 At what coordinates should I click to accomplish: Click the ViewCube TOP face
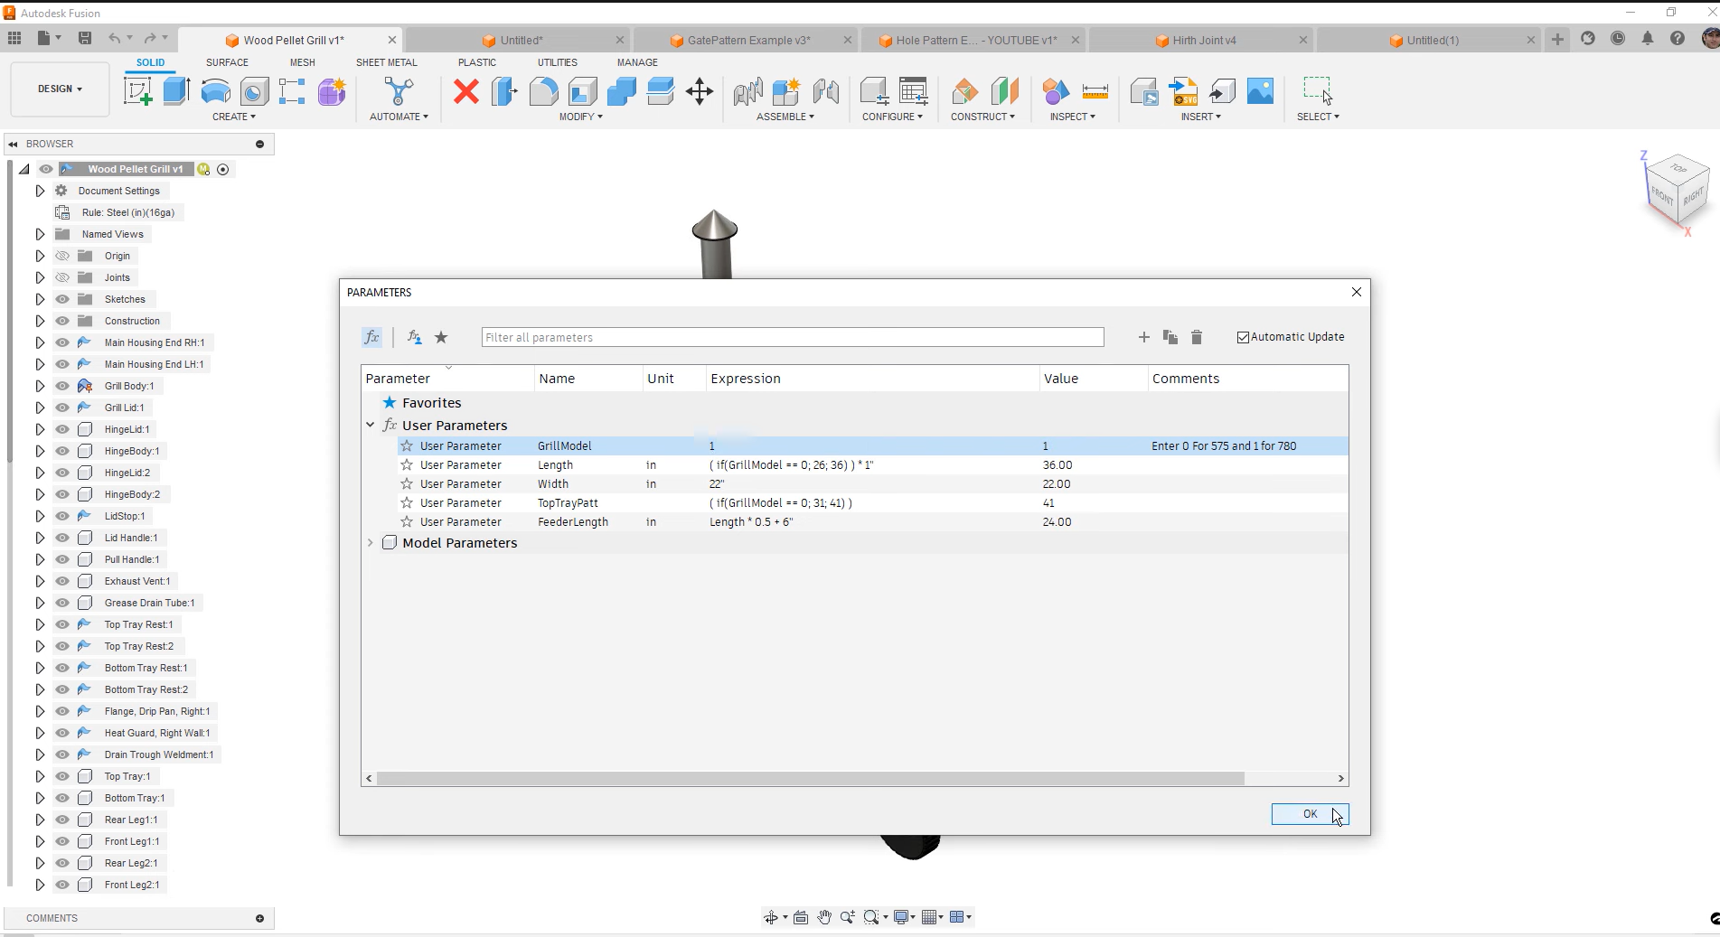pos(1679,168)
